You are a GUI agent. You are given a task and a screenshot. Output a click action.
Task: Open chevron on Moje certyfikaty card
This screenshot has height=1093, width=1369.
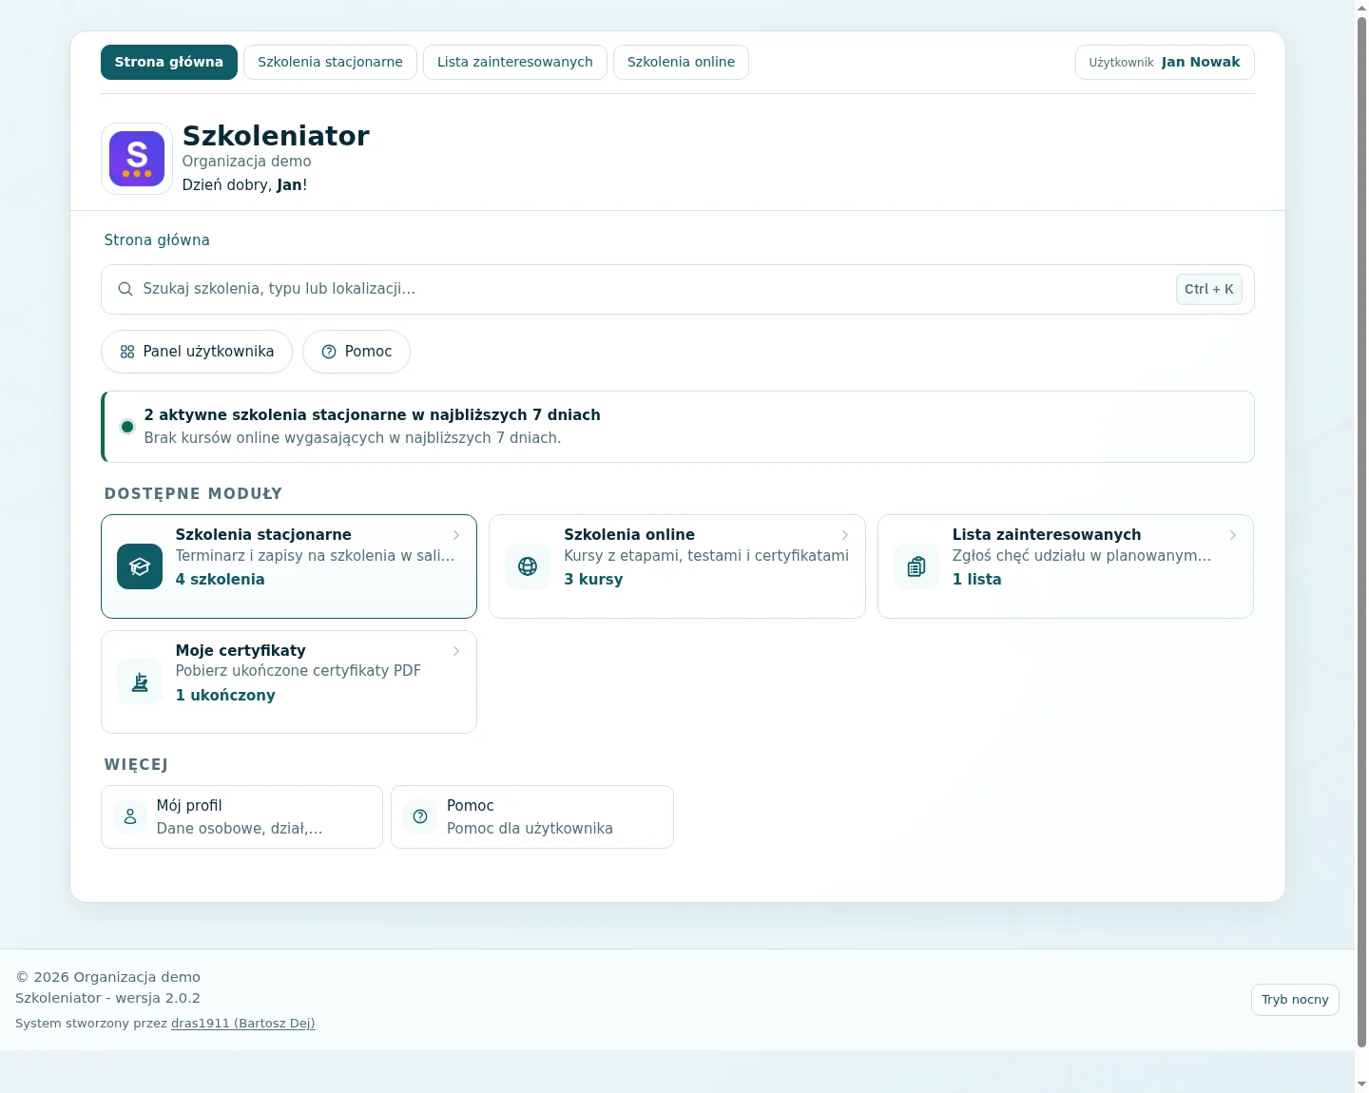click(456, 651)
